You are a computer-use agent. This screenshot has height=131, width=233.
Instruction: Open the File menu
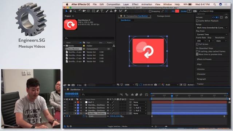pos(95,4)
